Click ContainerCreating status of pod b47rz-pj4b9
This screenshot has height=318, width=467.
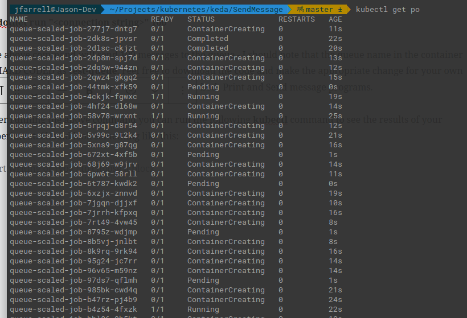point(226,300)
